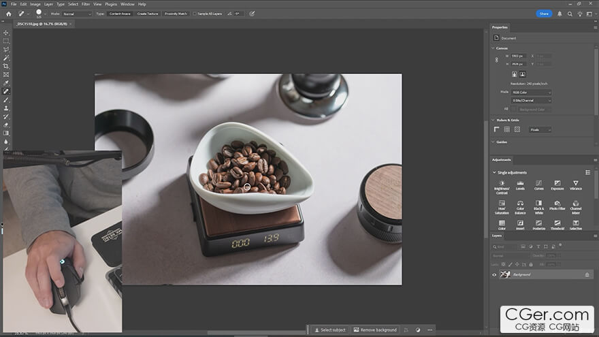Image resolution: width=599 pixels, height=337 pixels.
Task: Select the Gradient tool
Action: pyautogui.click(x=5, y=133)
